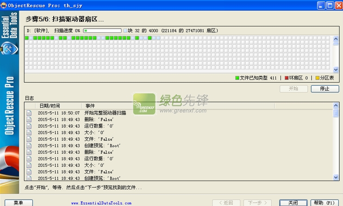The height and width of the screenshot is (206, 343).
Task: Click the first green sector block
Action: tap(27, 38)
